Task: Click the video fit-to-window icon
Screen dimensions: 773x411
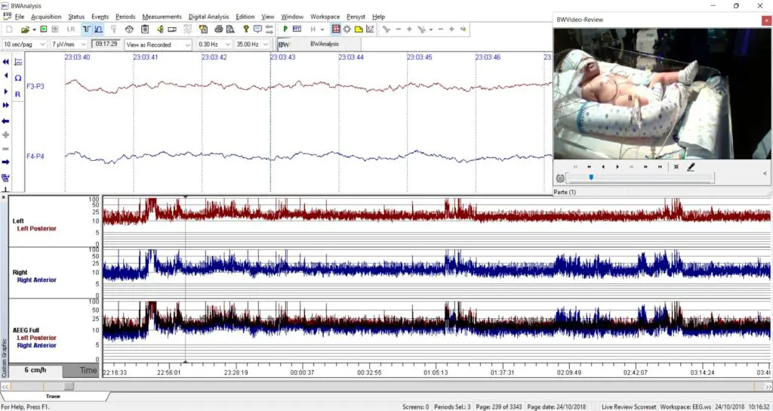Action: (x=676, y=167)
